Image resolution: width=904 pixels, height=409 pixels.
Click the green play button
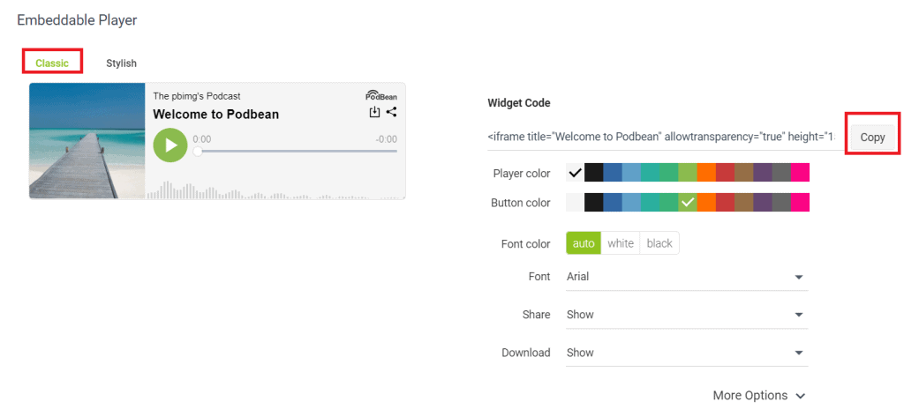(x=170, y=145)
